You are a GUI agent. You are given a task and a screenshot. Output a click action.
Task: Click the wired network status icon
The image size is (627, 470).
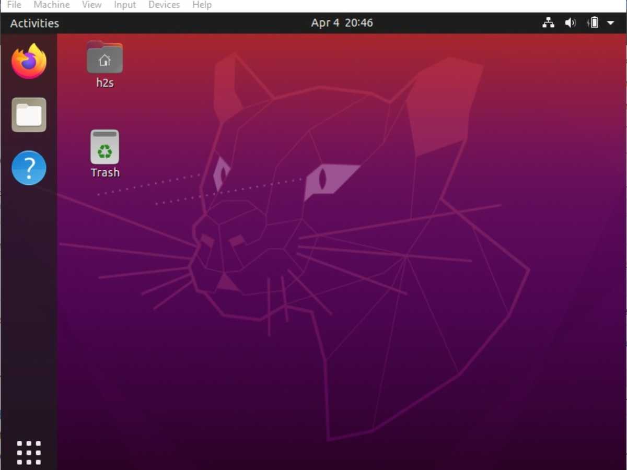(x=548, y=23)
